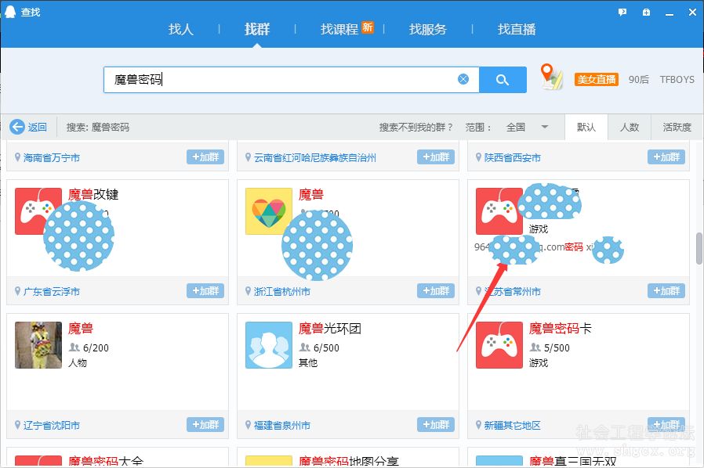Image resolution: width=704 pixels, height=468 pixels.
Task: Sort results by 人数
Action: 630,128
